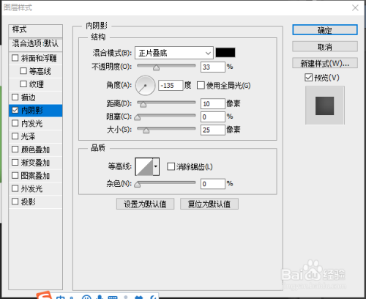This screenshot has width=366, height=299.
Task: Click the 新建样式(W)... button
Action: click(x=325, y=63)
